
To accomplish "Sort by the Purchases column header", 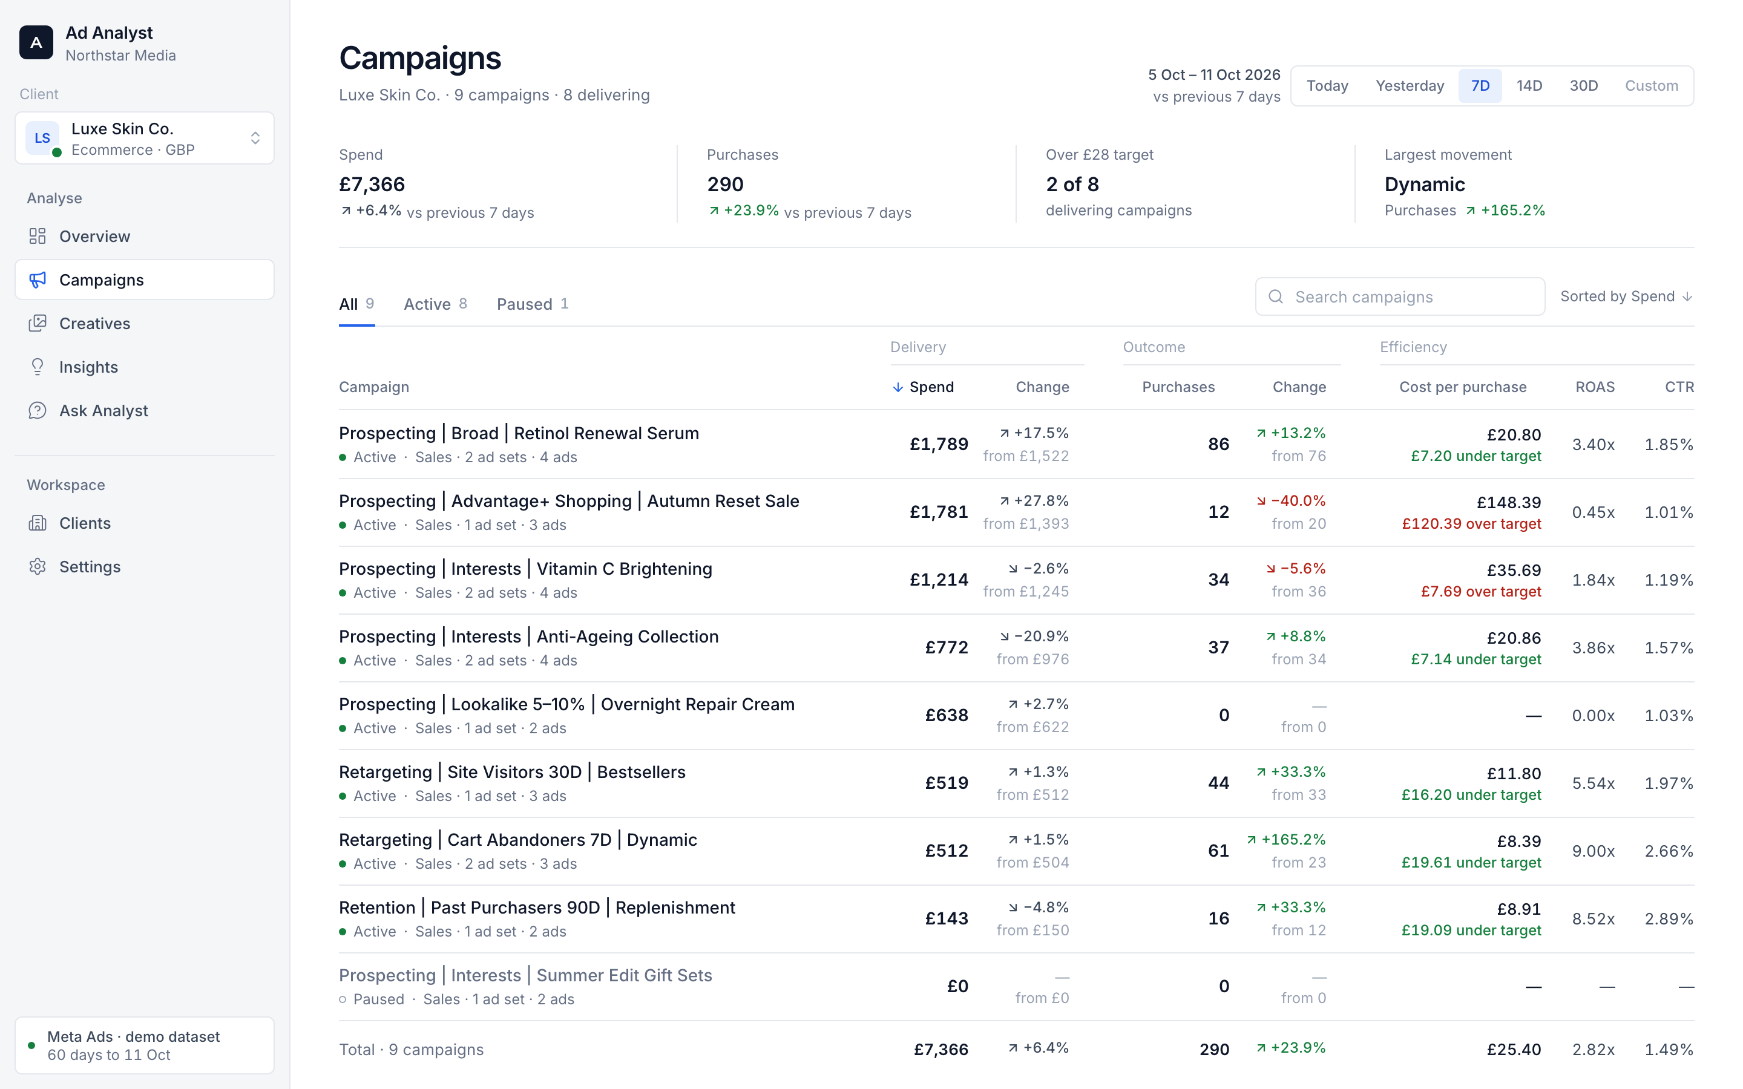I will (1178, 387).
